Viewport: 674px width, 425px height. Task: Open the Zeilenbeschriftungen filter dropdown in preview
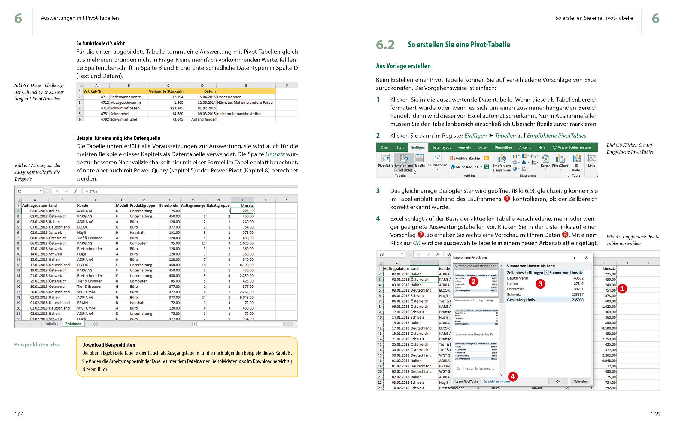546,273
